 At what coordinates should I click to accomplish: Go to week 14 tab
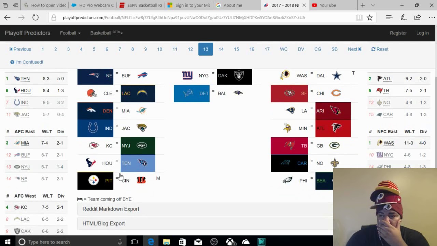point(221,49)
